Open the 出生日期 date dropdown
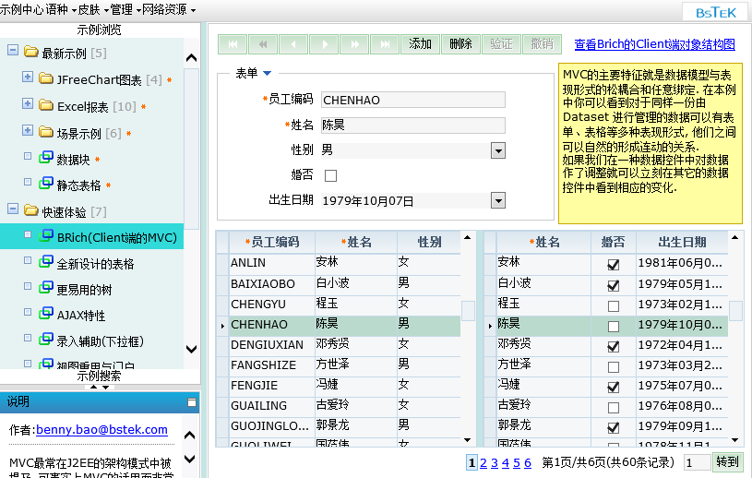Image resolution: width=752 pixels, height=478 pixels. point(498,200)
